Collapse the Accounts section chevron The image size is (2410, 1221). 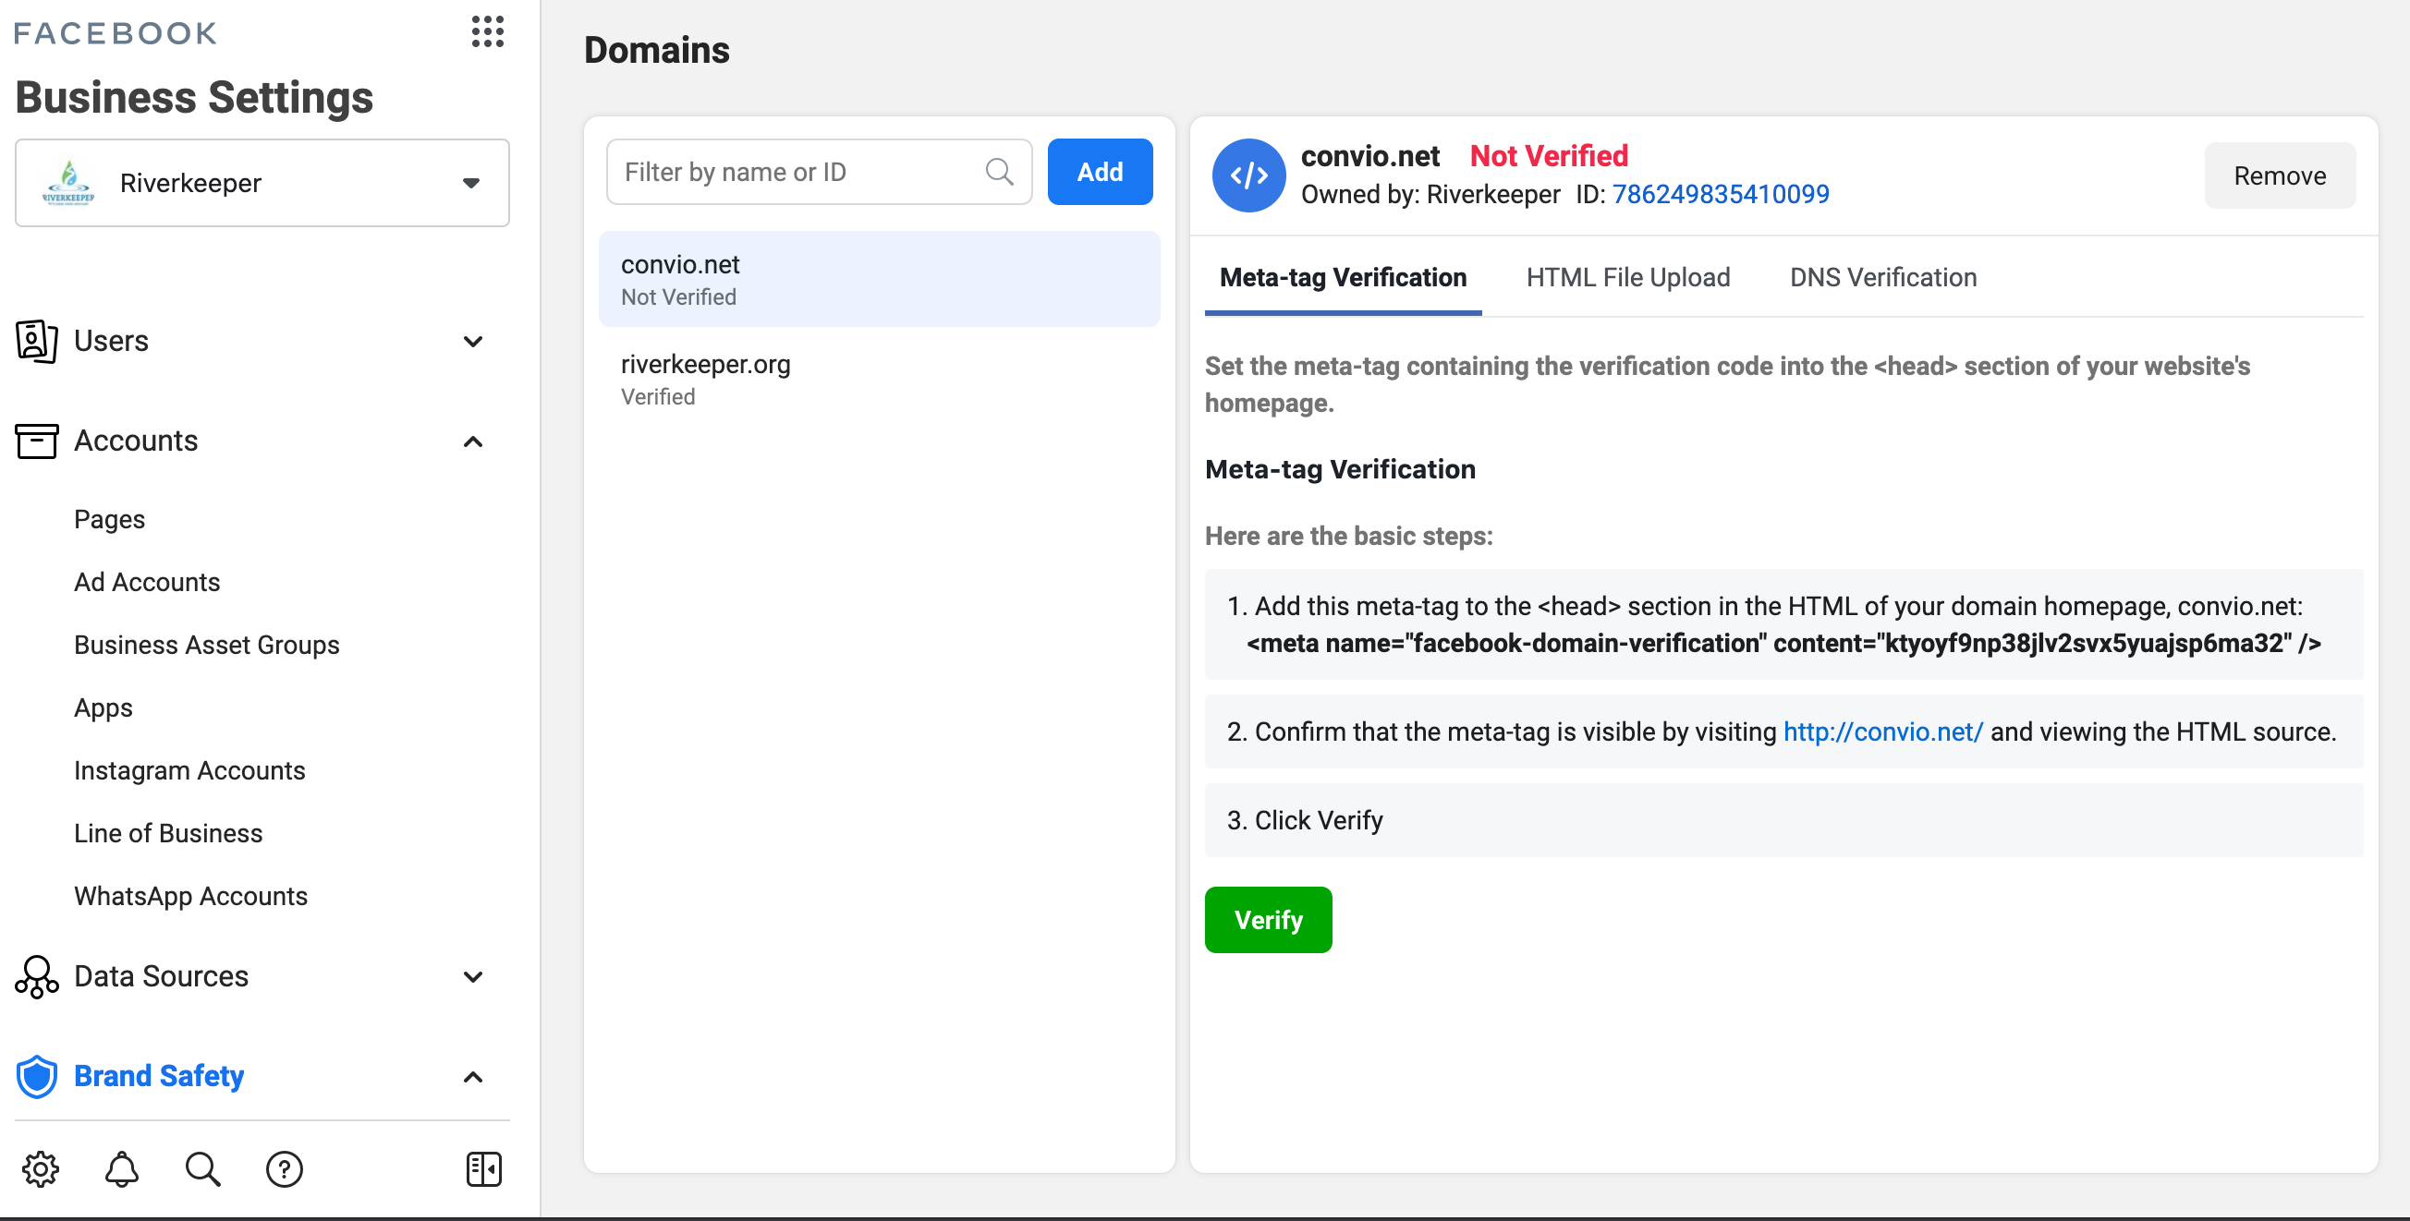(x=473, y=441)
